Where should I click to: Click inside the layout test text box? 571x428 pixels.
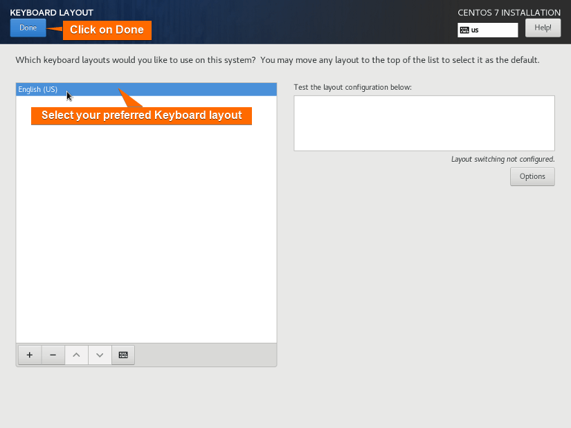click(424, 123)
